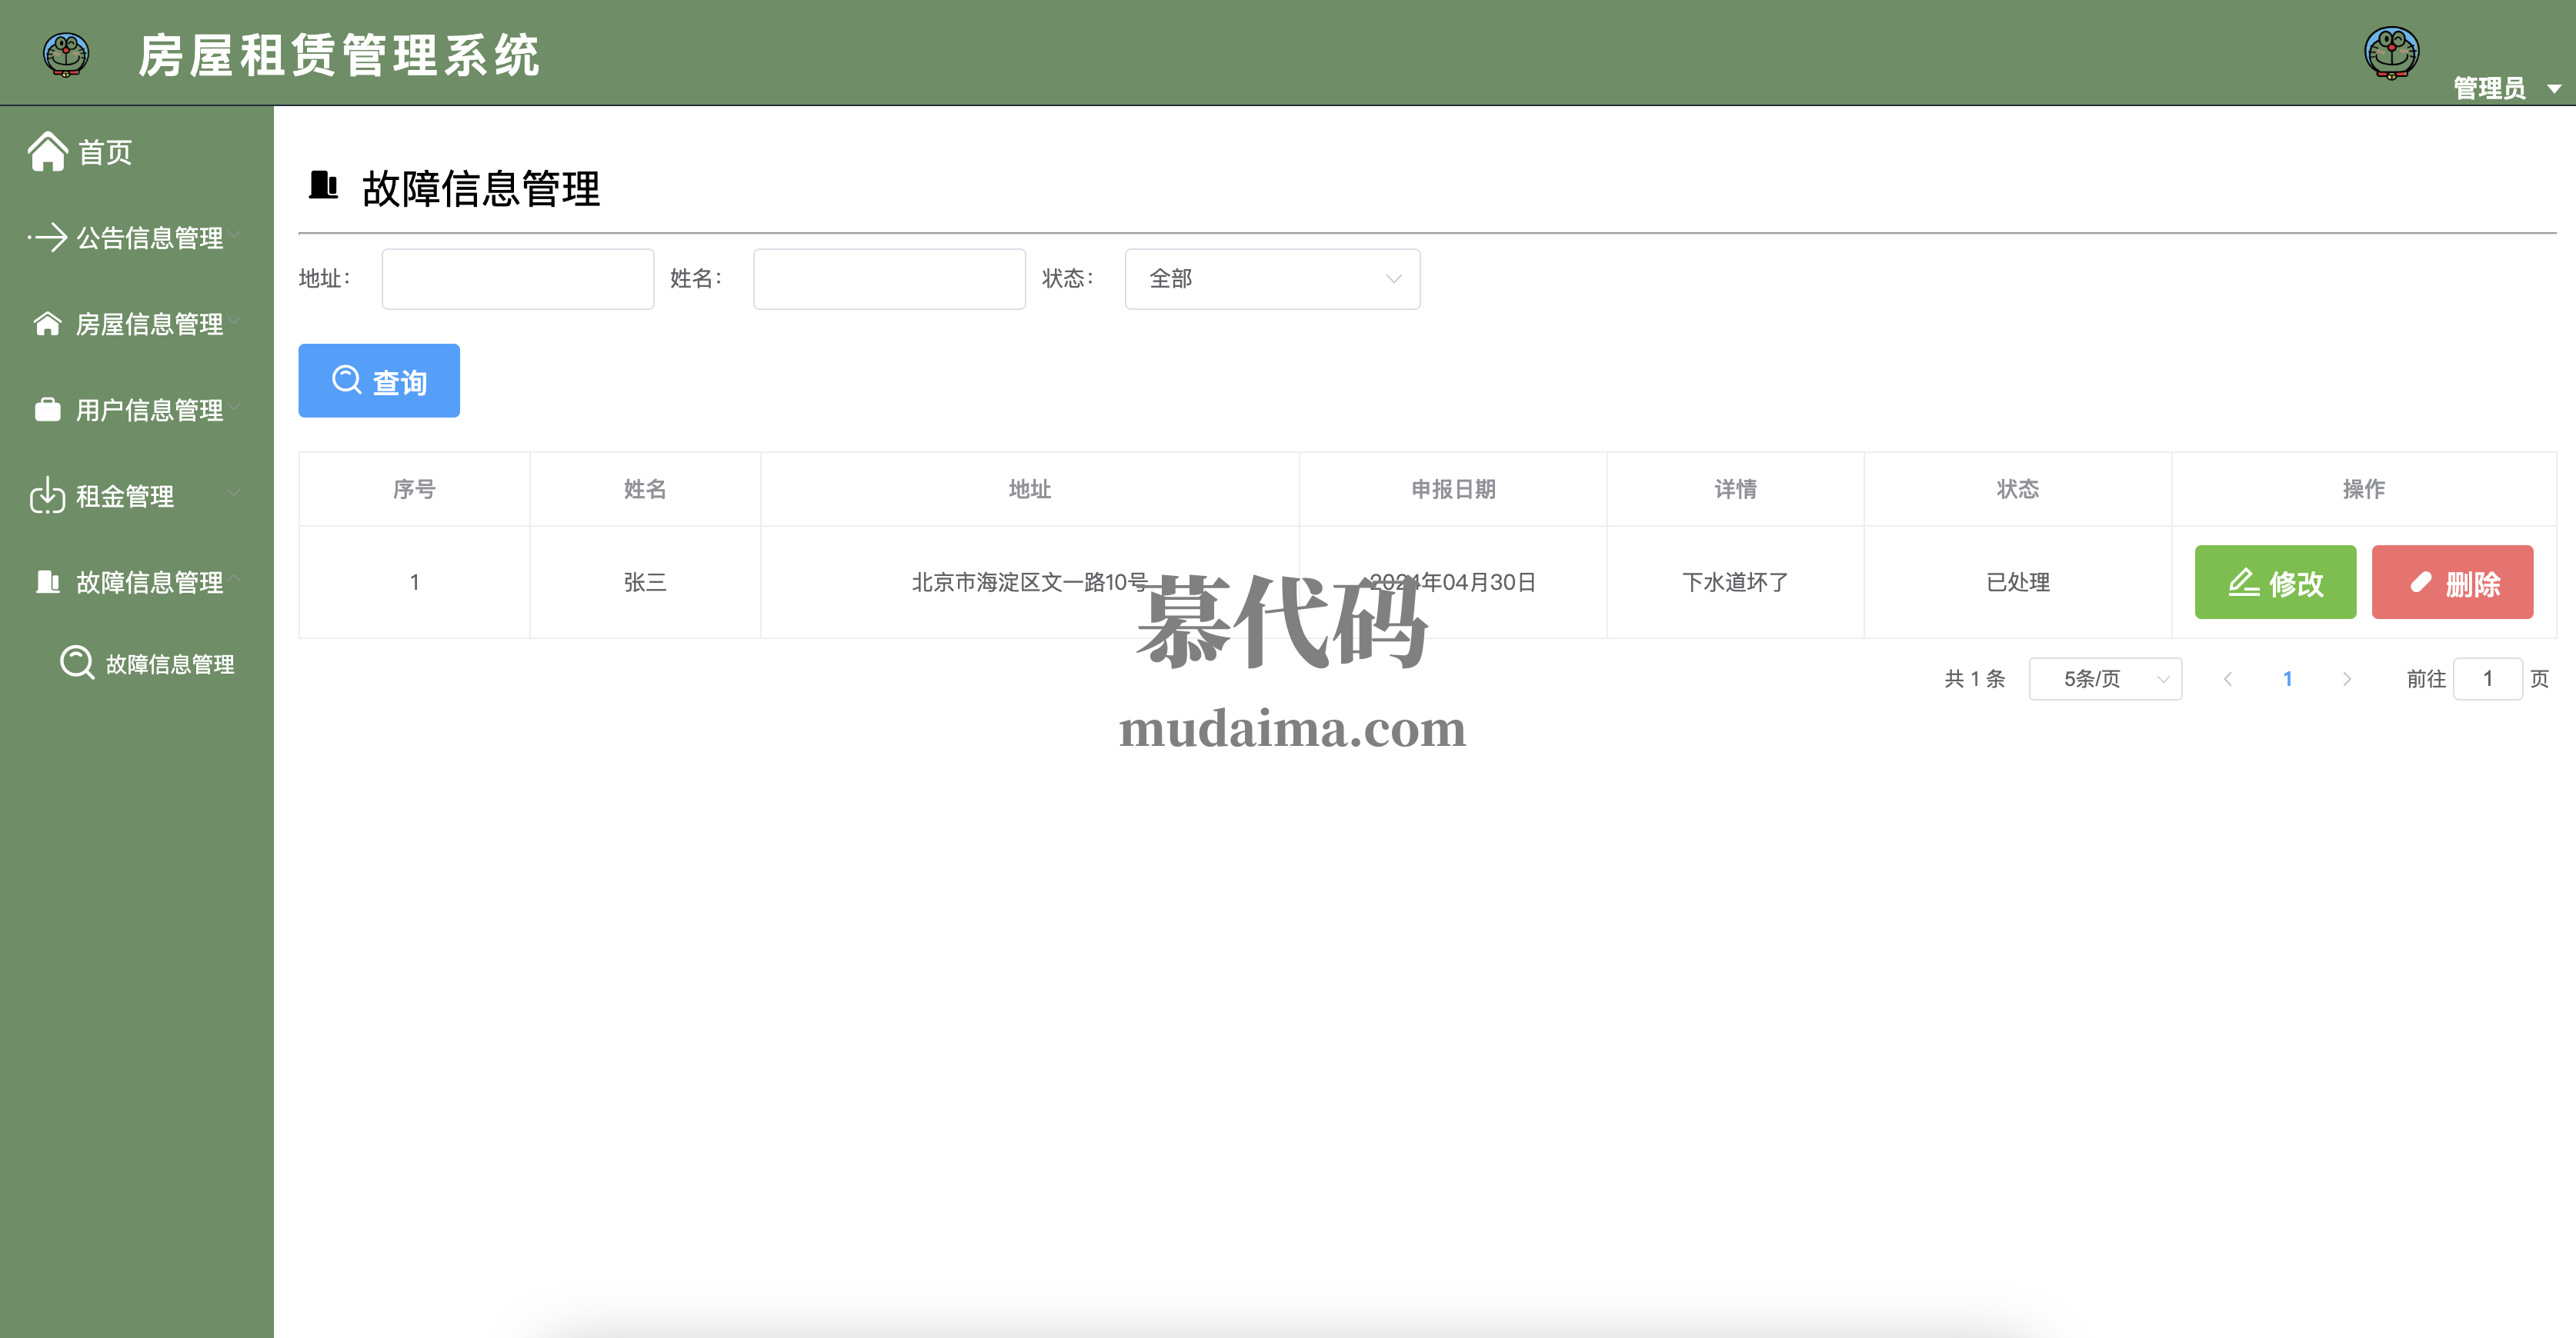Viewport: 2576px width, 1338px height.
Task: Click the page-title icon beside 故障信息管理 heading
Action: pyautogui.click(x=323, y=186)
